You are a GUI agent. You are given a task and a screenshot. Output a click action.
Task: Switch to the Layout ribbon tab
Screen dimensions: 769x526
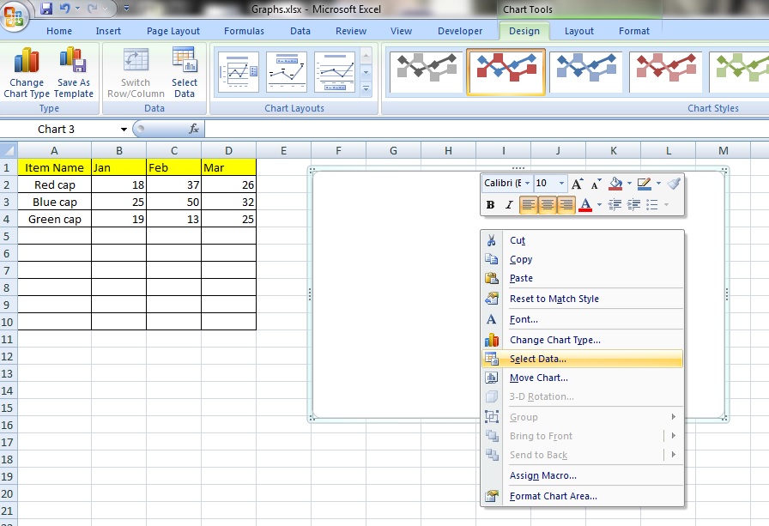[x=578, y=31]
